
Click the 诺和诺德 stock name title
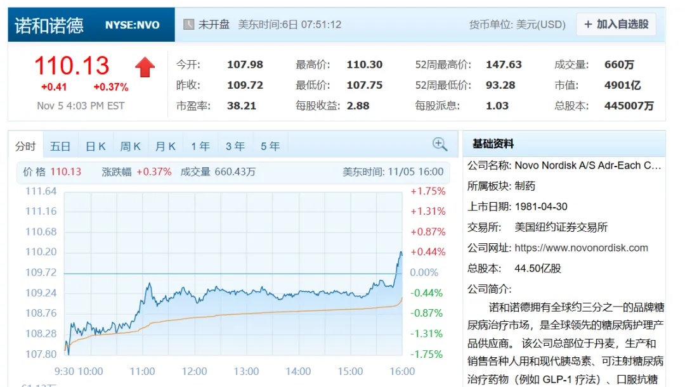coord(49,25)
